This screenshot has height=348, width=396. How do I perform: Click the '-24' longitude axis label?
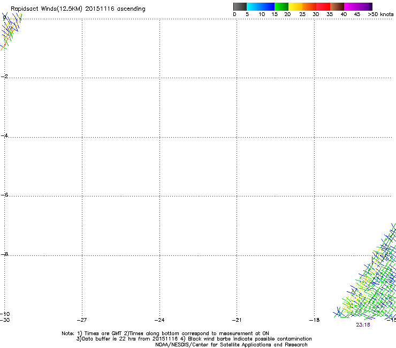click(x=159, y=320)
